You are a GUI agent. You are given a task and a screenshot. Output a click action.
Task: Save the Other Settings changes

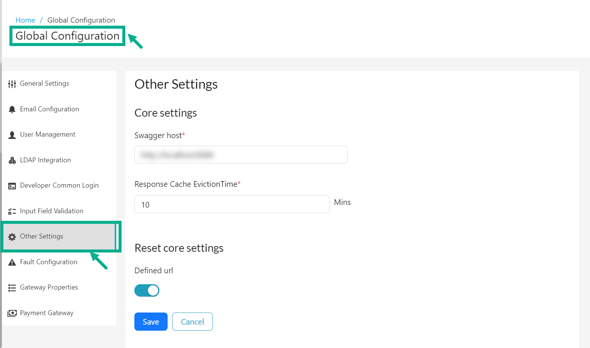tap(151, 322)
